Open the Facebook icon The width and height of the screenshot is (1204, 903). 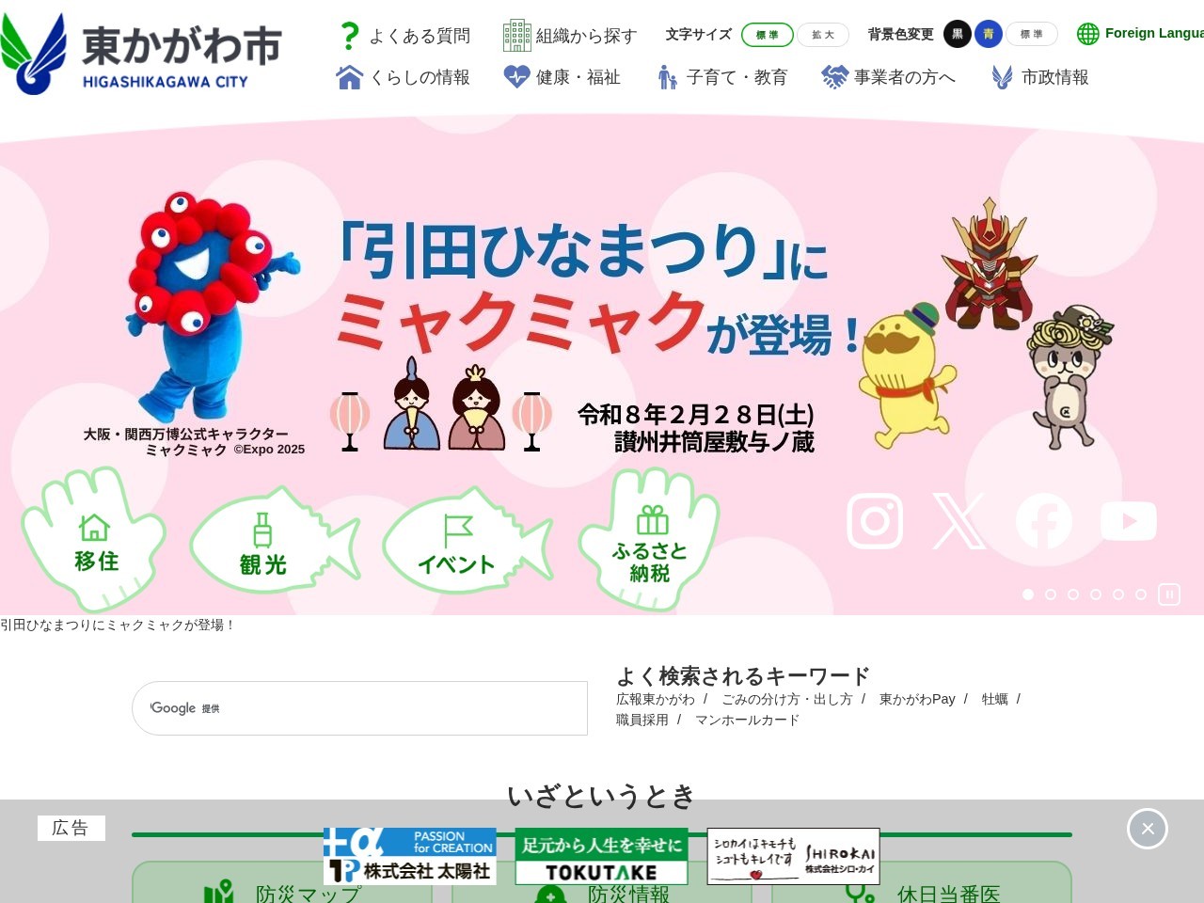[x=1044, y=520]
